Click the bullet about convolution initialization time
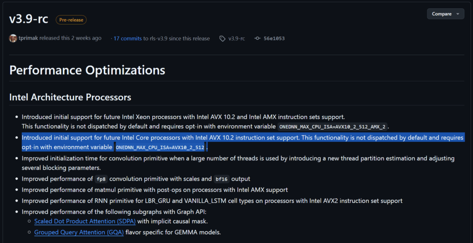This screenshot has height=243, width=473. click(238, 163)
